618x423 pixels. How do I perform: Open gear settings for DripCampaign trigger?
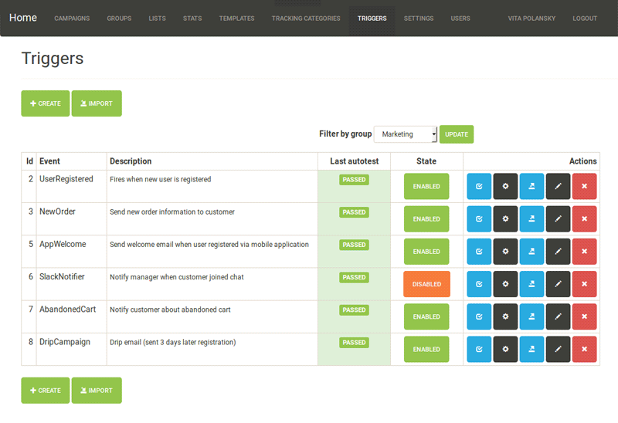coord(505,349)
